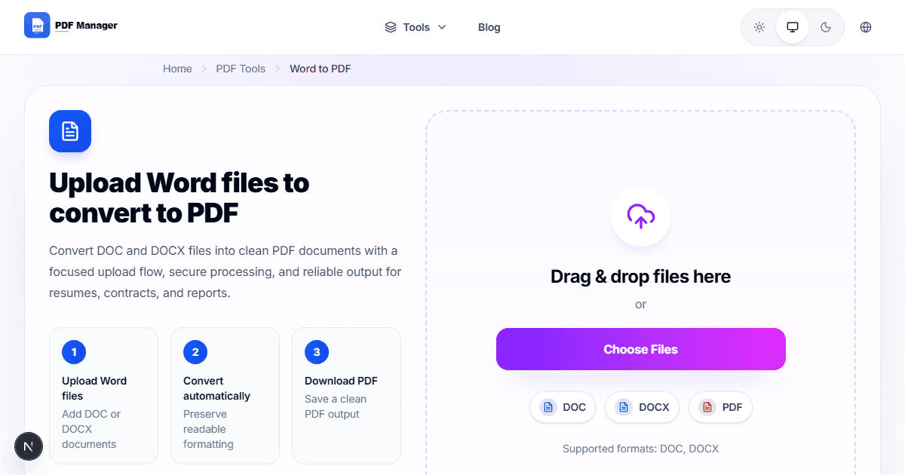This screenshot has width=905, height=475.
Task: Open the Tools dropdown menu
Action: 416,27
